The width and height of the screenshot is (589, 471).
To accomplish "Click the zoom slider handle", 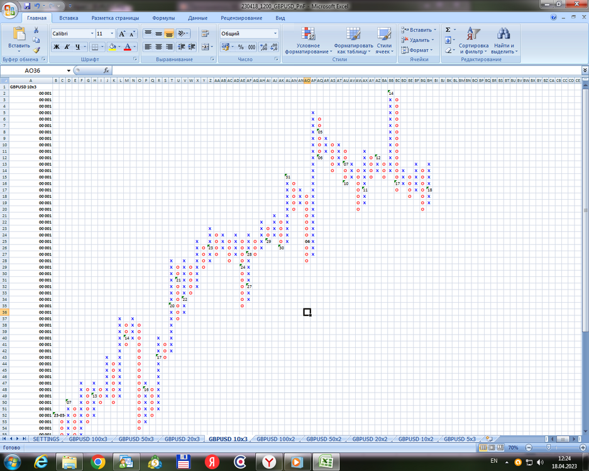I will [x=548, y=447].
